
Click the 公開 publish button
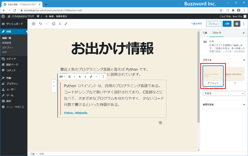[227, 24]
